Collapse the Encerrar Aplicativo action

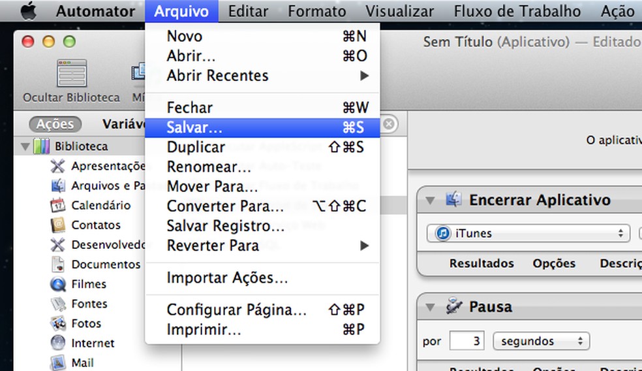(x=430, y=200)
